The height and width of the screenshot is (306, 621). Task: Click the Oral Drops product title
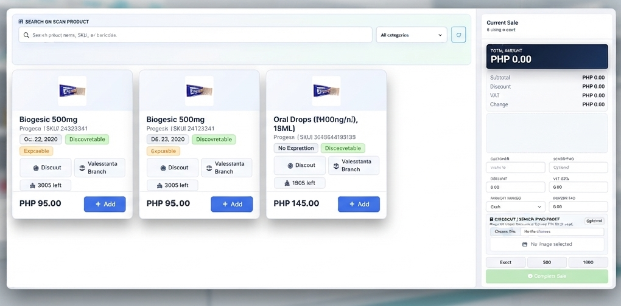(x=315, y=124)
